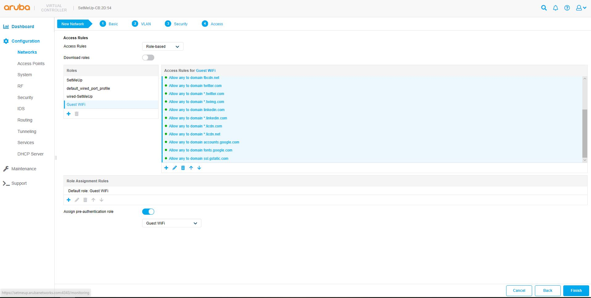Add new role assignment rule
The height and width of the screenshot is (298, 591).
click(x=69, y=200)
